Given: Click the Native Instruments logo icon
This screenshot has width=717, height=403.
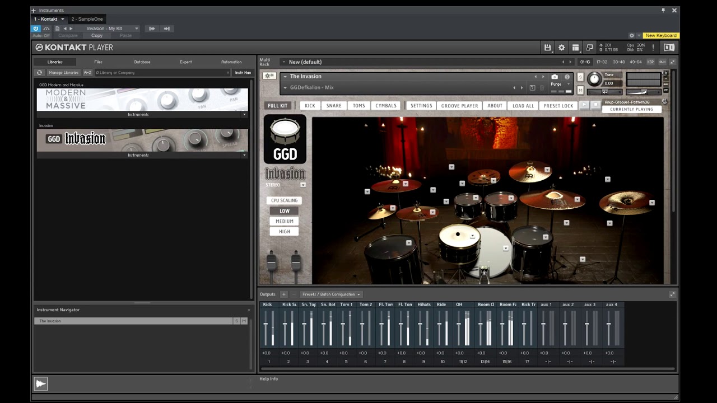Looking at the screenshot, I should [x=669, y=48].
